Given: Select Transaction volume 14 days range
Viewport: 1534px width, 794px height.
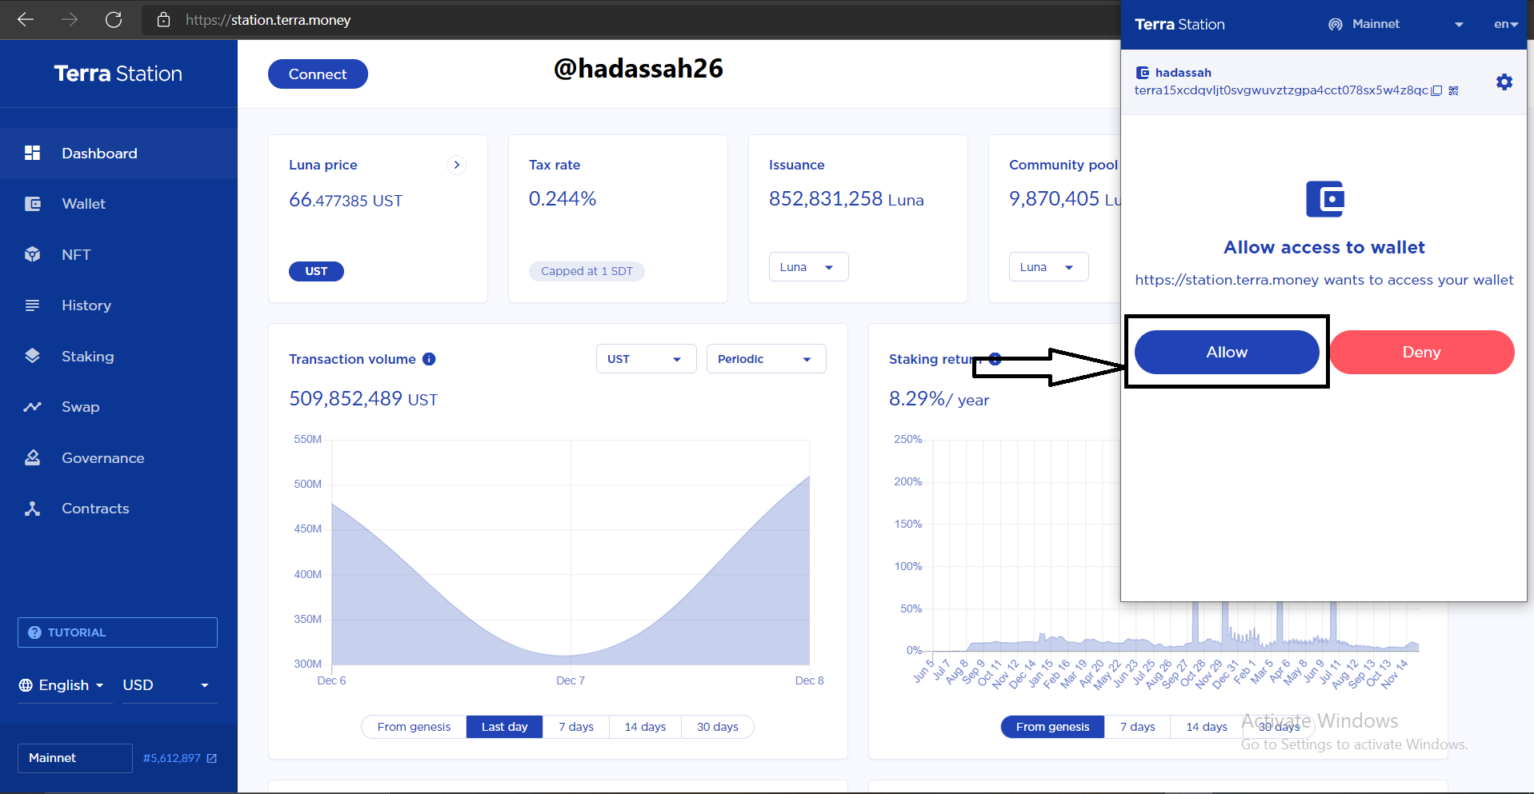Looking at the screenshot, I should 645,727.
